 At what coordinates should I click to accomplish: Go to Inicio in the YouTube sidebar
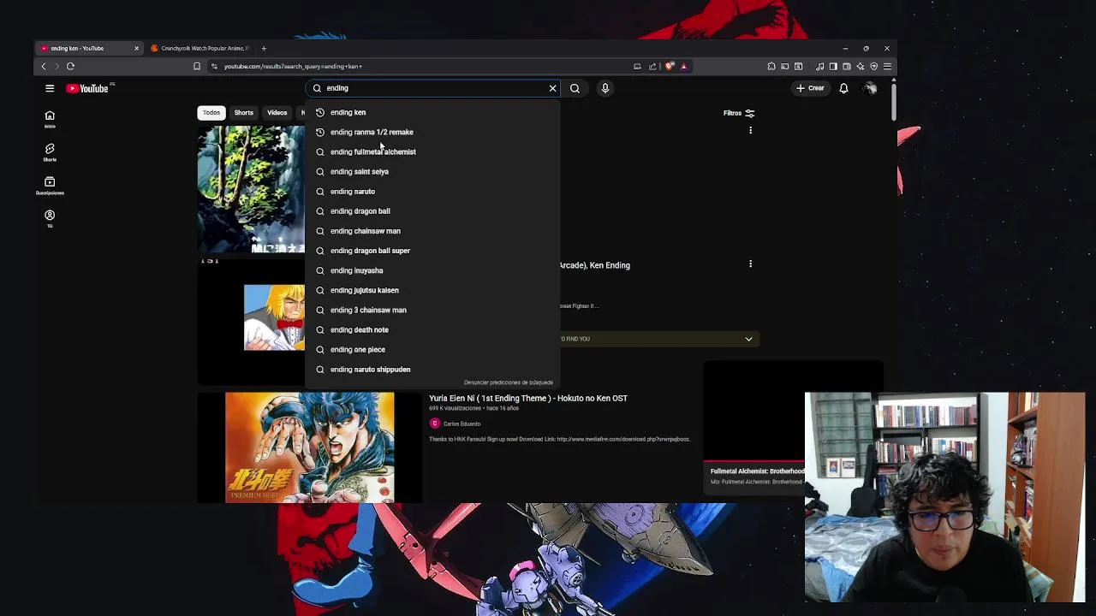pyautogui.click(x=50, y=119)
